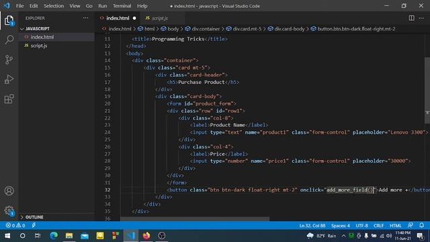Open the Run menu
Viewport: 430px width, 242px height.
pyautogui.click(x=103, y=6)
